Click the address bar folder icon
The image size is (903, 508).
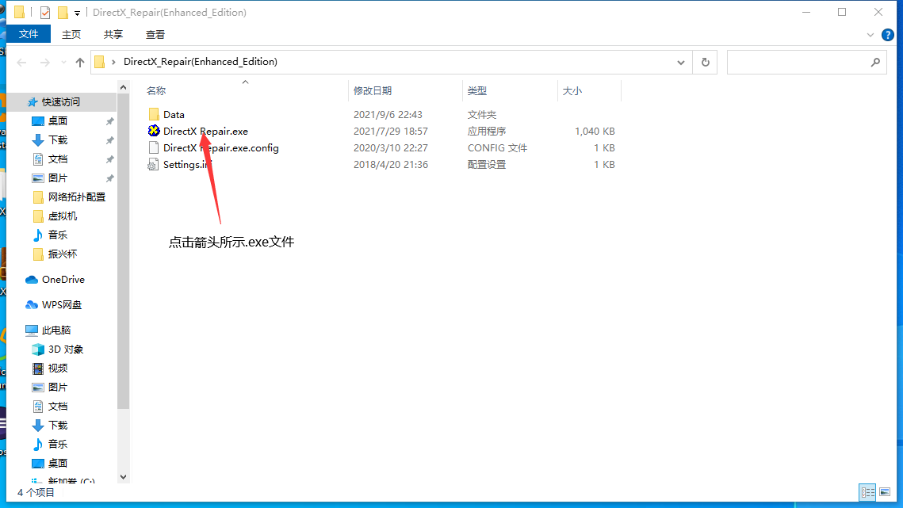tap(100, 62)
